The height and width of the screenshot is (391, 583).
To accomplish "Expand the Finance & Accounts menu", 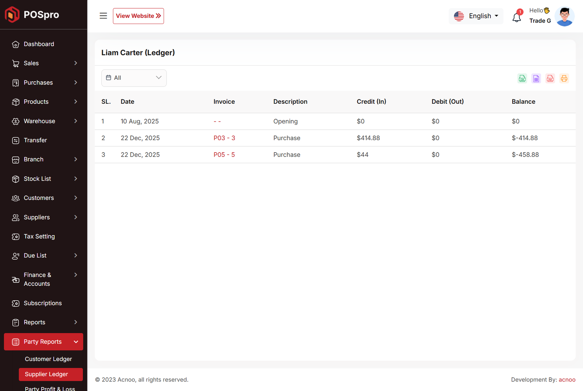I will 44,279.
